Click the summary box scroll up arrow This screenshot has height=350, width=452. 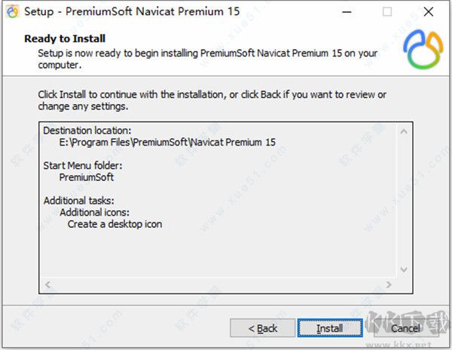pos(405,131)
